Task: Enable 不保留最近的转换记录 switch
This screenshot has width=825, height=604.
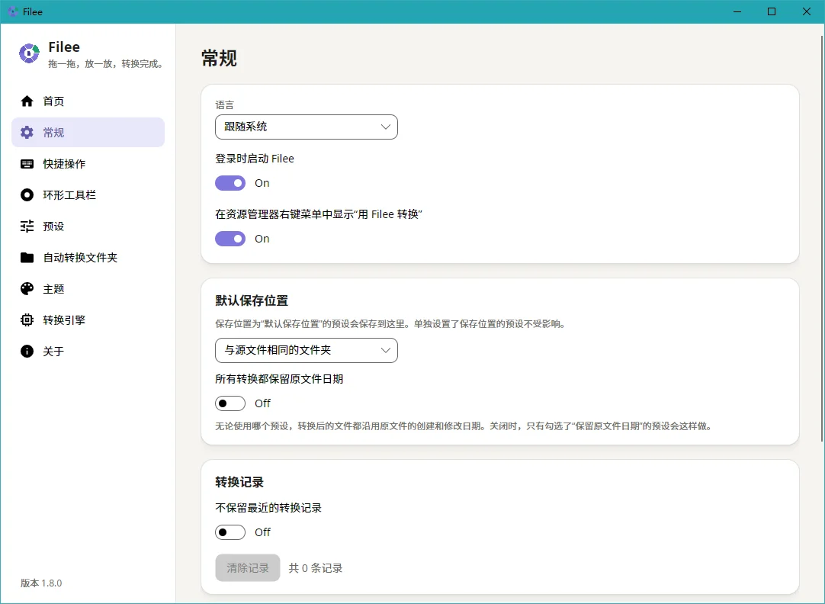Action: (x=230, y=532)
